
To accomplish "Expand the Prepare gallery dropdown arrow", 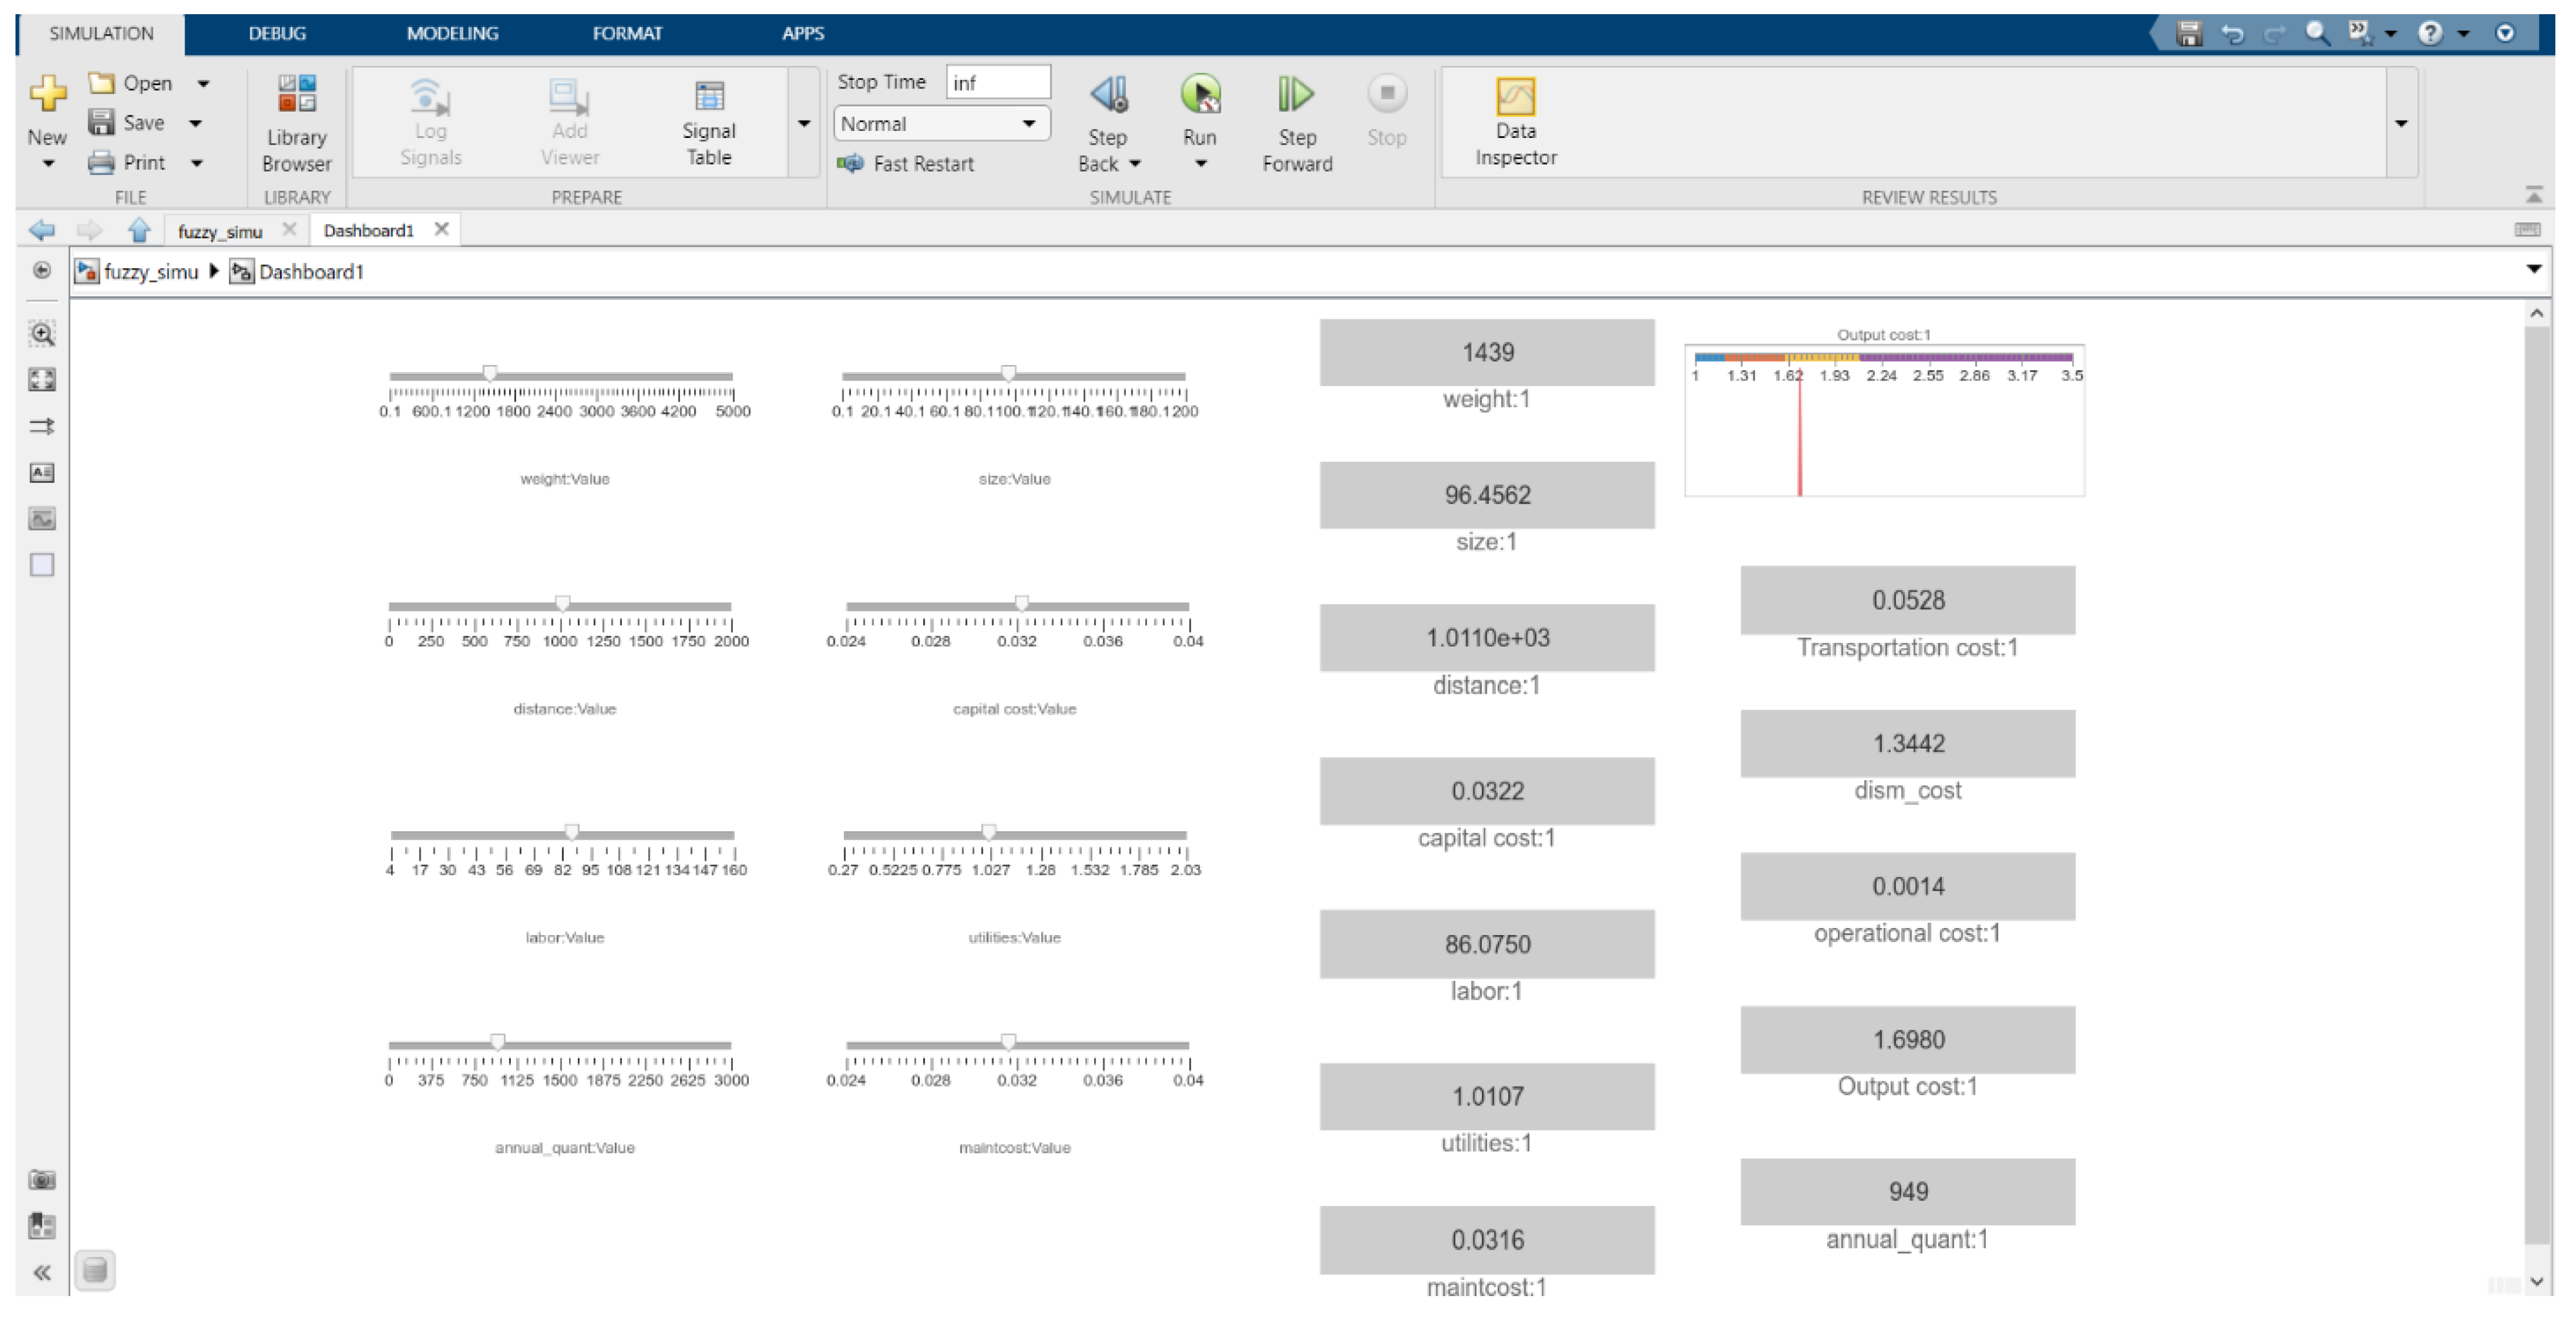I will click(x=803, y=124).
